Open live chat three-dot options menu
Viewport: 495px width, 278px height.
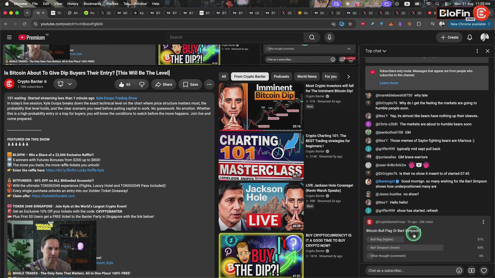pyautogui.click(x=477, y=51)
